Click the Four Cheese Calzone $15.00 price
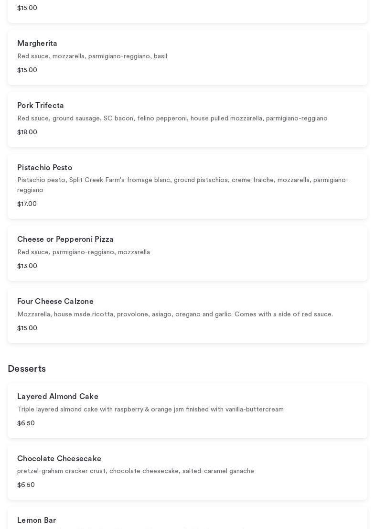375x529 pixels. coord(27,328)
